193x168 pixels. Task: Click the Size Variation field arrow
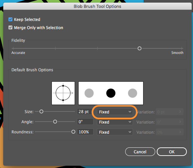(x=180, y=112)
